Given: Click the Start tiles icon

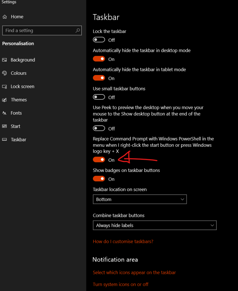Looking at the screenshot, I should [x=4, y=126].
